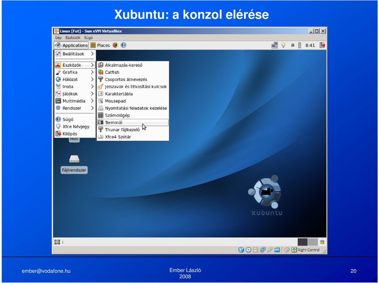The image size is (379, 283).
Task: Click the Right Control host key label
Action: (x=308, y=250)
